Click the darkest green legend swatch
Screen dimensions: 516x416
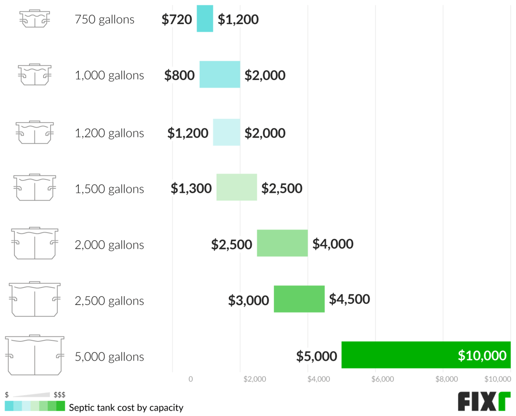tap(61, 406)
